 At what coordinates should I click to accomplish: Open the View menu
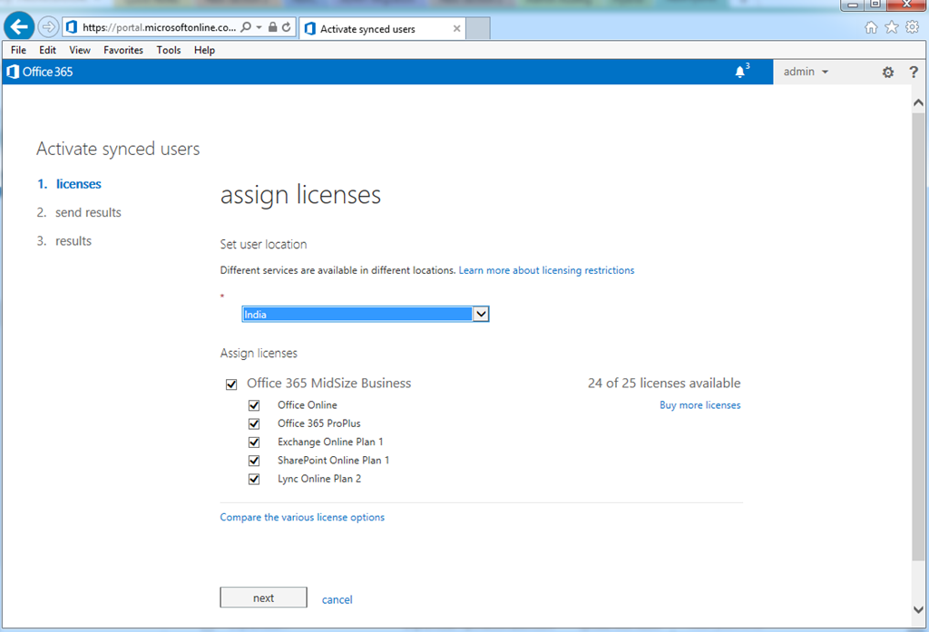tap(80, 50)
